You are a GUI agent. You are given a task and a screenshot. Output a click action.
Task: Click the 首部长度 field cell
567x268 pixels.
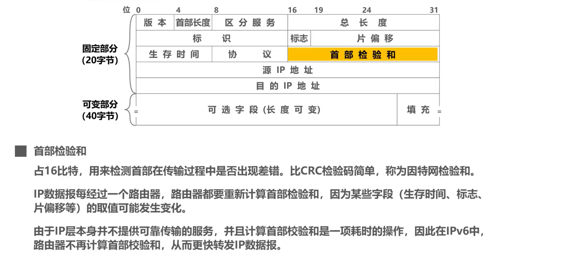[x=193, y=23]
